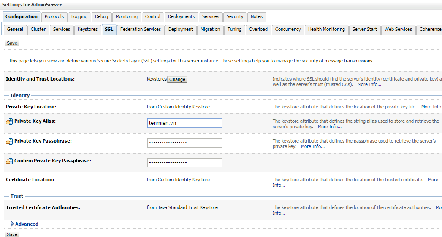Click the icon beside Private Key Alias
442x237 pixels.
[9, 121]
